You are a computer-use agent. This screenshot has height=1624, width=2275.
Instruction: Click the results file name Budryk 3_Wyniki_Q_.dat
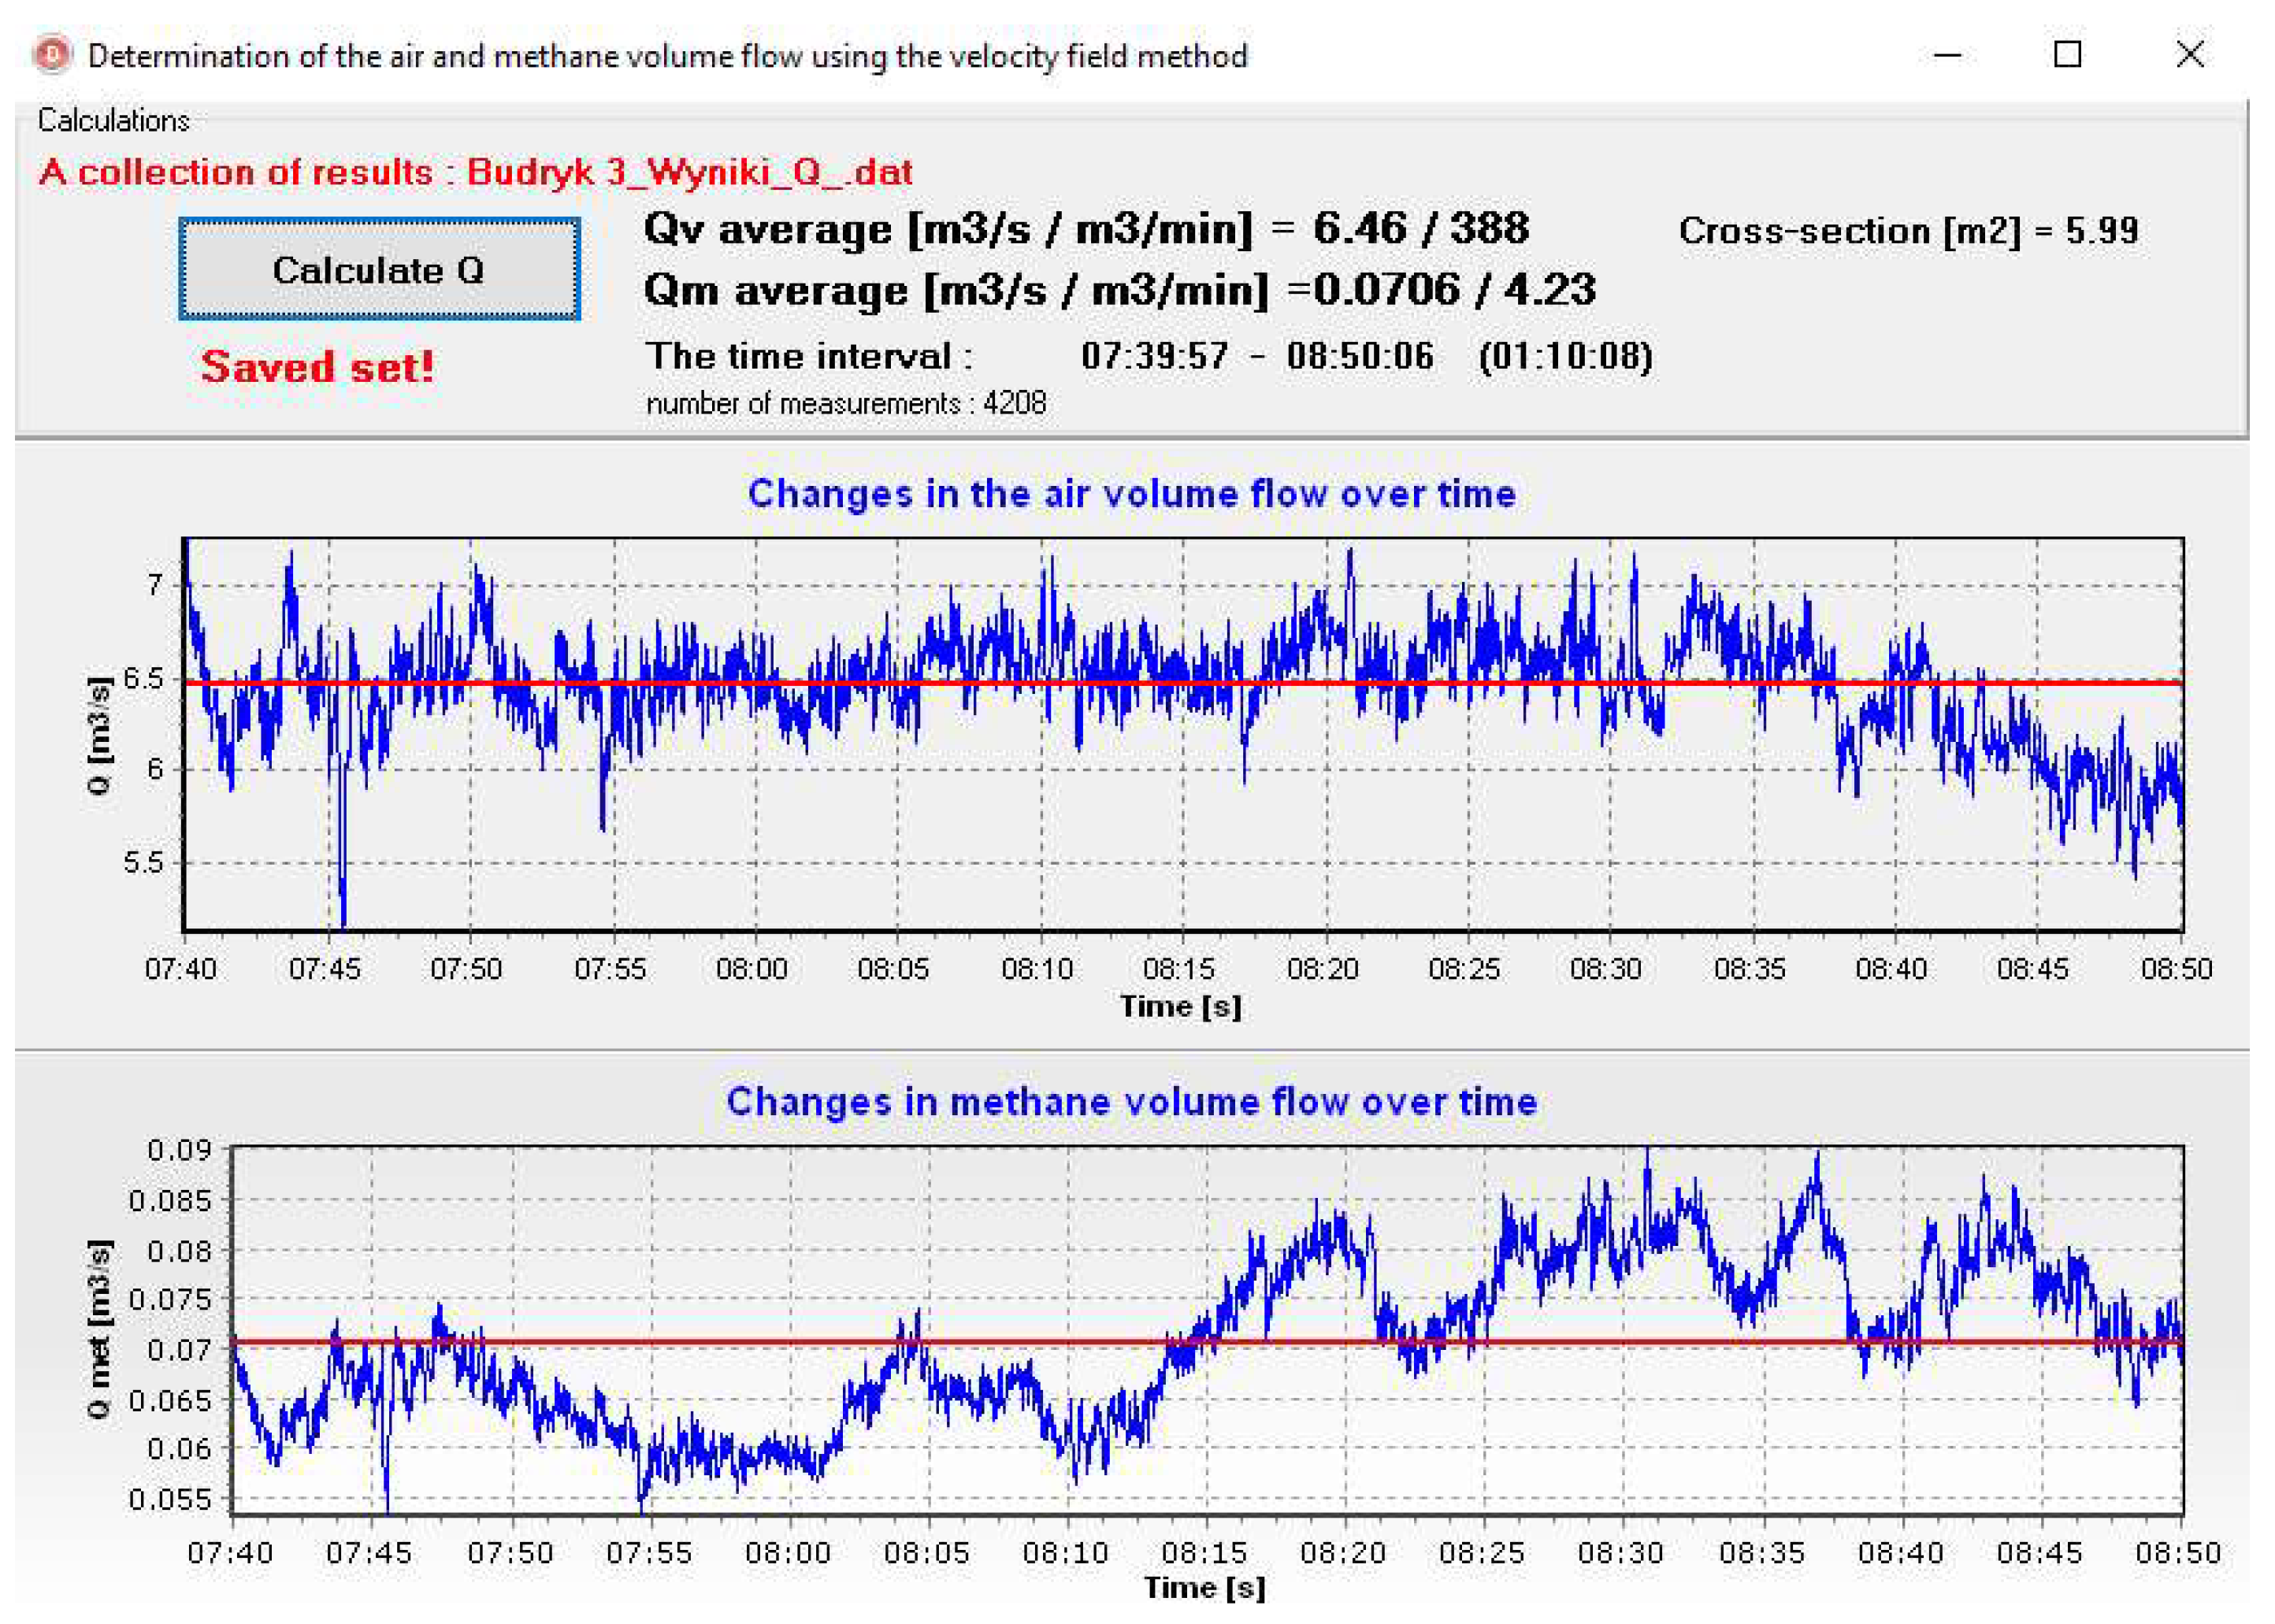click(689, 173)
